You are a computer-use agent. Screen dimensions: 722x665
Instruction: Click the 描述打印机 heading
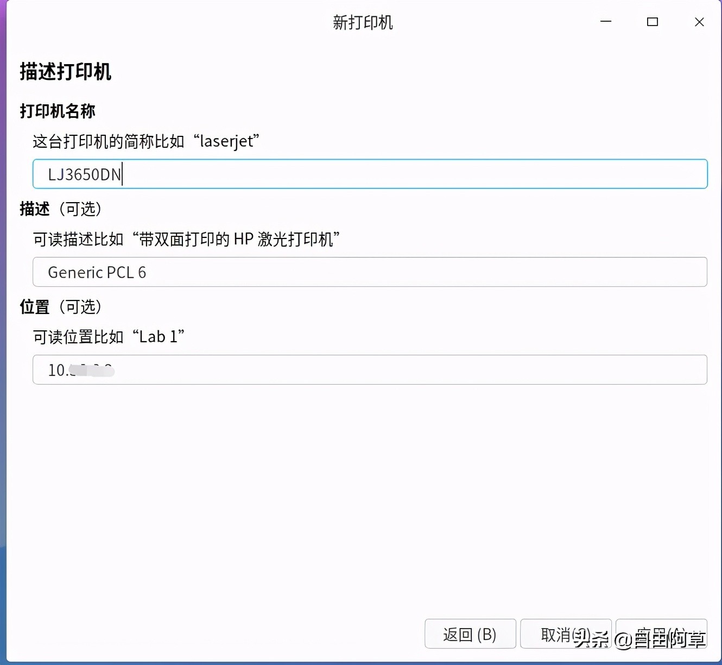(65, 71)
